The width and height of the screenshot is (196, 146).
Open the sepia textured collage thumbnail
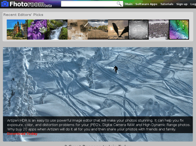(x=78, y=29)
